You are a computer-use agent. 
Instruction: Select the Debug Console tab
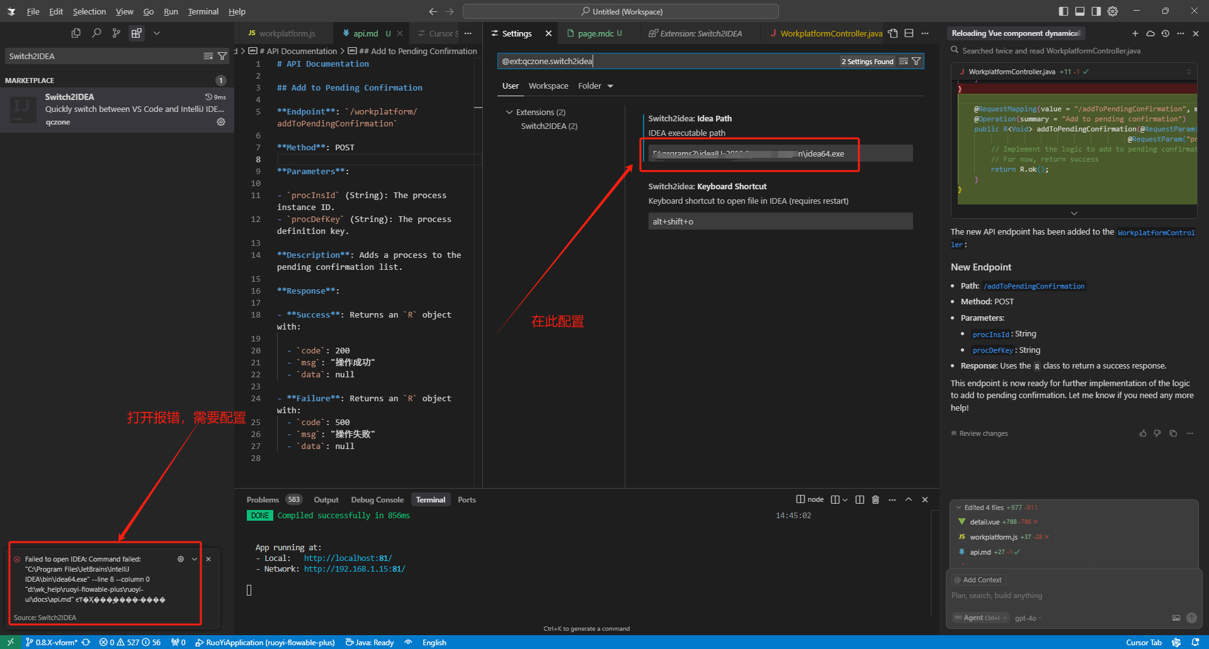(377, 499)
